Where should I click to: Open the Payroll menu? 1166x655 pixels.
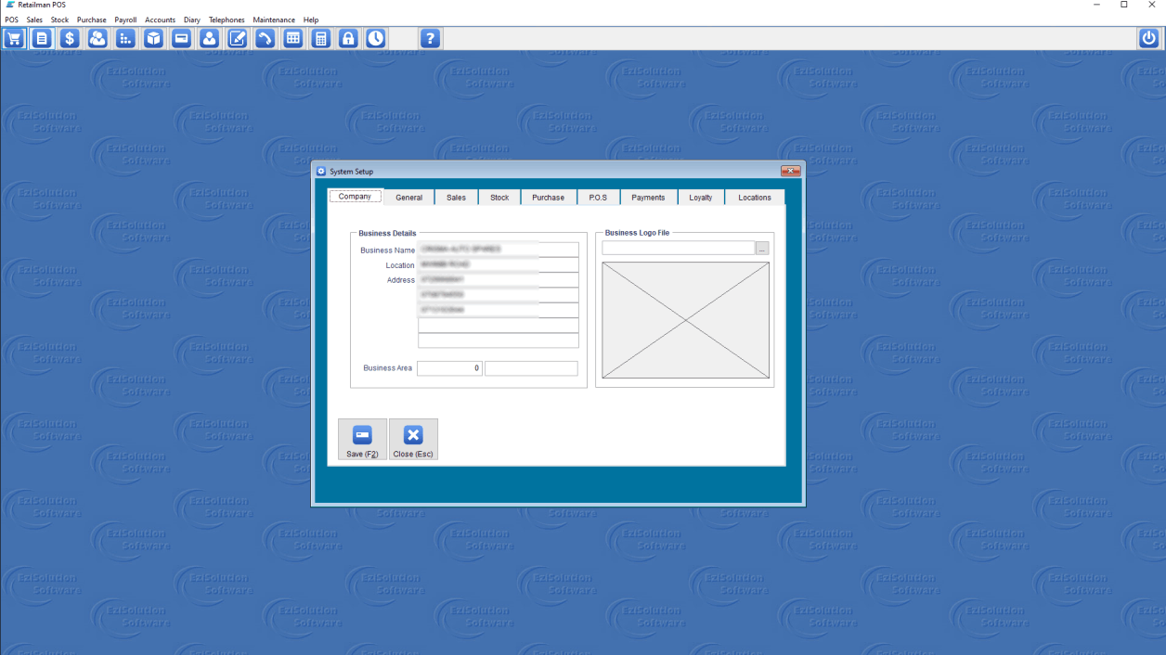[x=125, y=19]
